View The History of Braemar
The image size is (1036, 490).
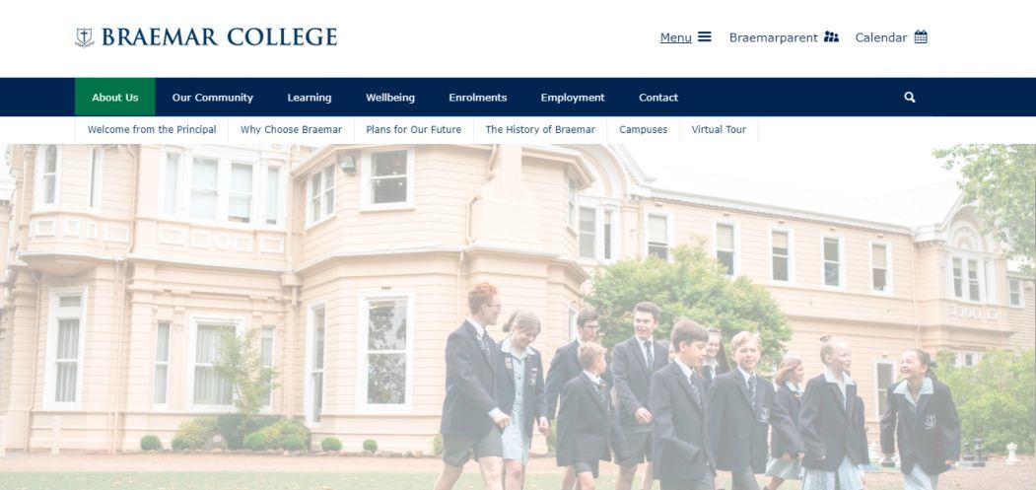(x=540, y=129)
